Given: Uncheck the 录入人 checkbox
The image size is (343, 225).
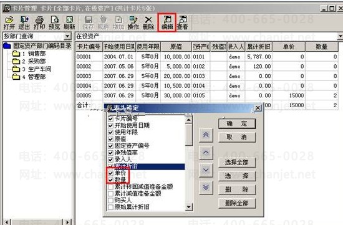Looking at the screenshot, I should (110, 160).
